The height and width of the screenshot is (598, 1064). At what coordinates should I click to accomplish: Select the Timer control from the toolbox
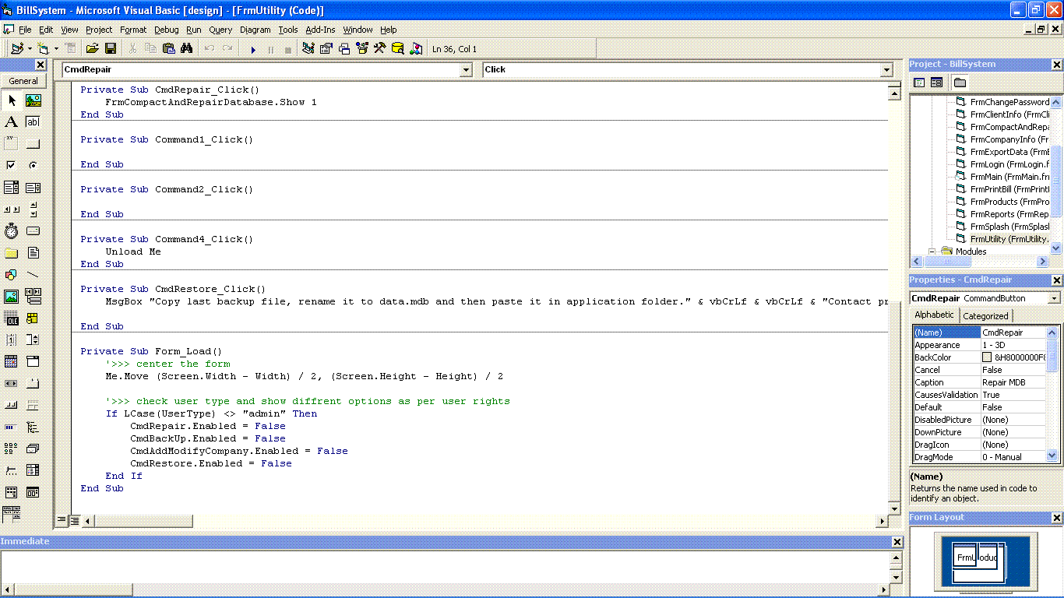(x=12, y=230)
